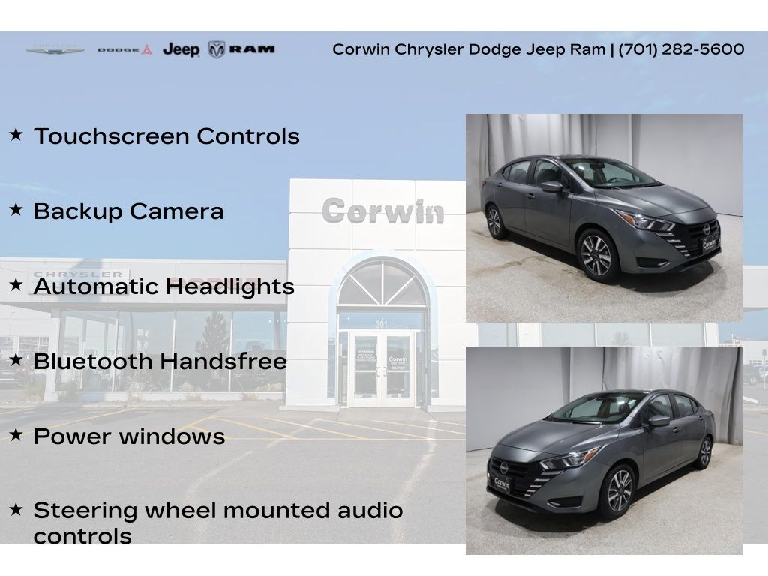
Task: Click the Automatic Headlights feature text
Action: [x=163, y=286]
